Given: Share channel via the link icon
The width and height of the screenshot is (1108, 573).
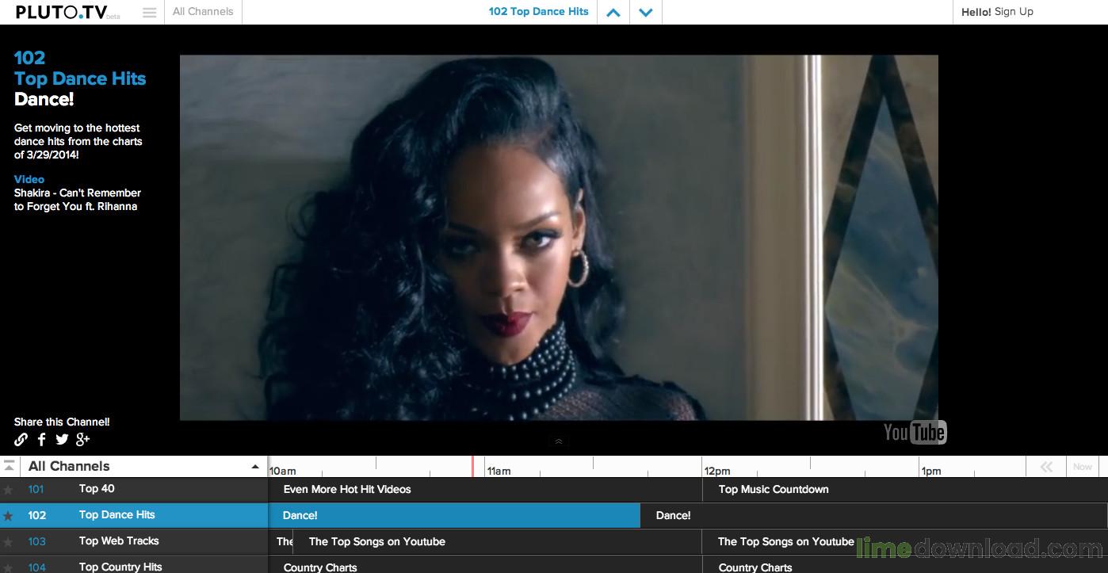Looking at the screenshot, I should coord(21,439).
